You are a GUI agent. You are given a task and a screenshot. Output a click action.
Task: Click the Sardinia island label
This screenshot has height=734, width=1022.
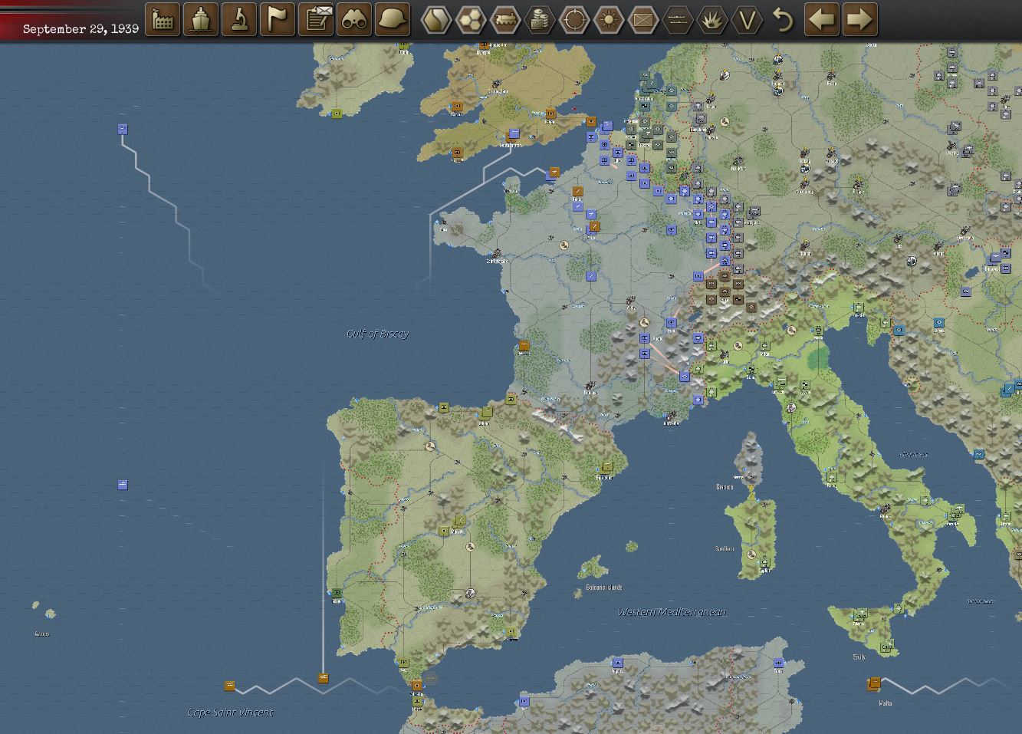pyautogui.click(x=725, y=548)
